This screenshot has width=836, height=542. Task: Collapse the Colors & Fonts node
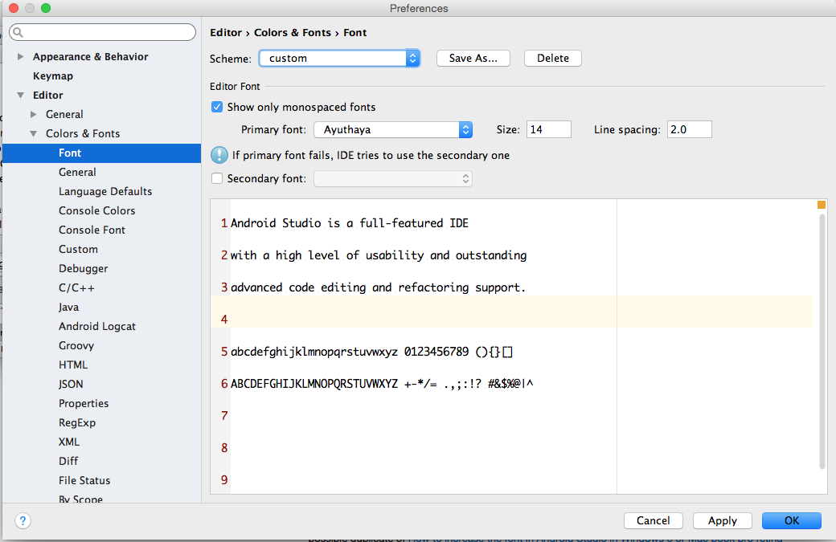click(x=34, y=133)
